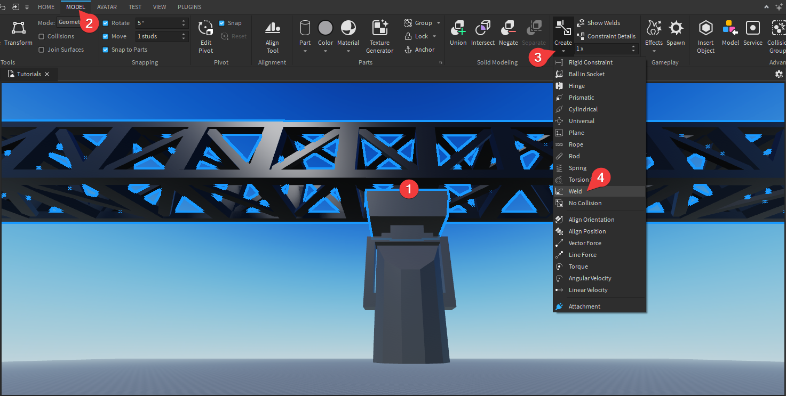Viewport: 786px width, 396px height.
Task: Enable the Join Surfaces checkbox
Action: point(42,50)
